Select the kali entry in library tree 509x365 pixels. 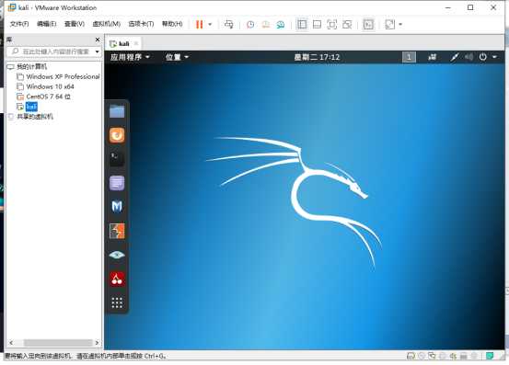click(x=31, y=107)
